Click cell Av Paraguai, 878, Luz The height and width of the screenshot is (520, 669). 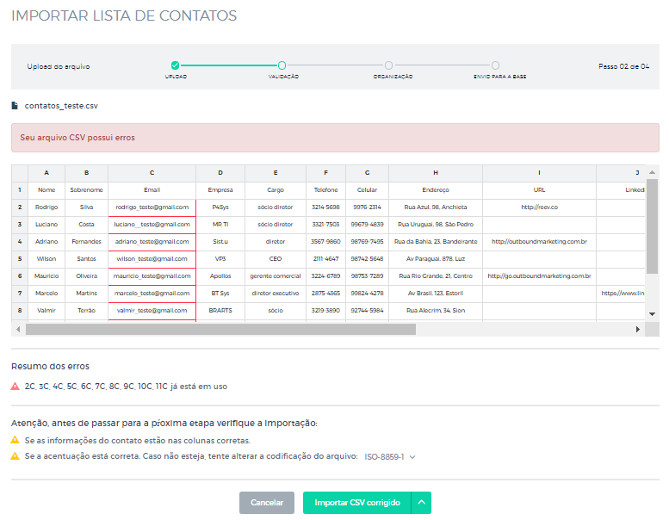pyautogui.click(x=436, y=259)
